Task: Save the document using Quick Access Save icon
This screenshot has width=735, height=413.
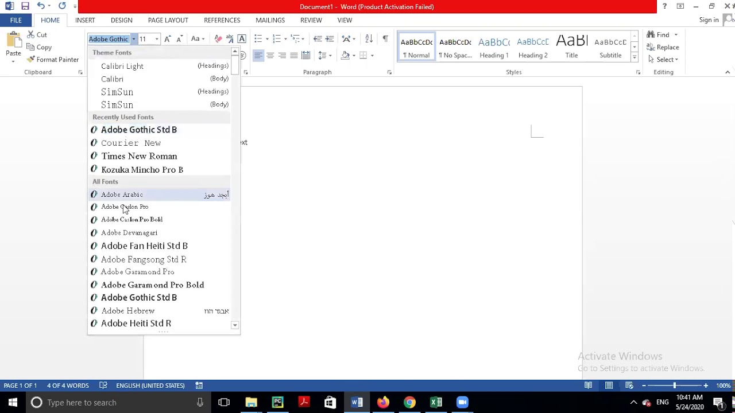Action: point(25,6)
